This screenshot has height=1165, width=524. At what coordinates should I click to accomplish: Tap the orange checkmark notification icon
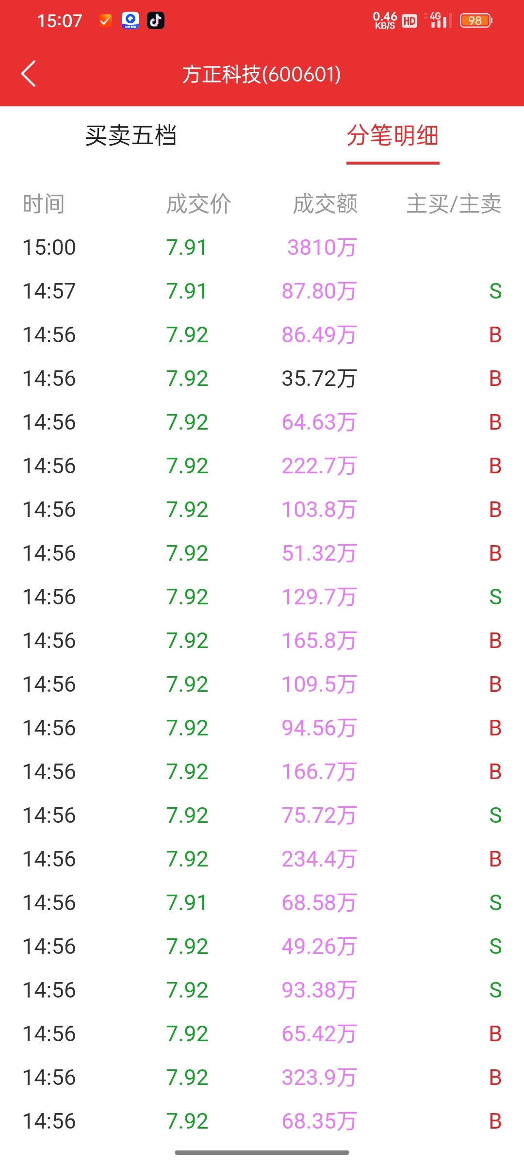(x=105, y=20)
